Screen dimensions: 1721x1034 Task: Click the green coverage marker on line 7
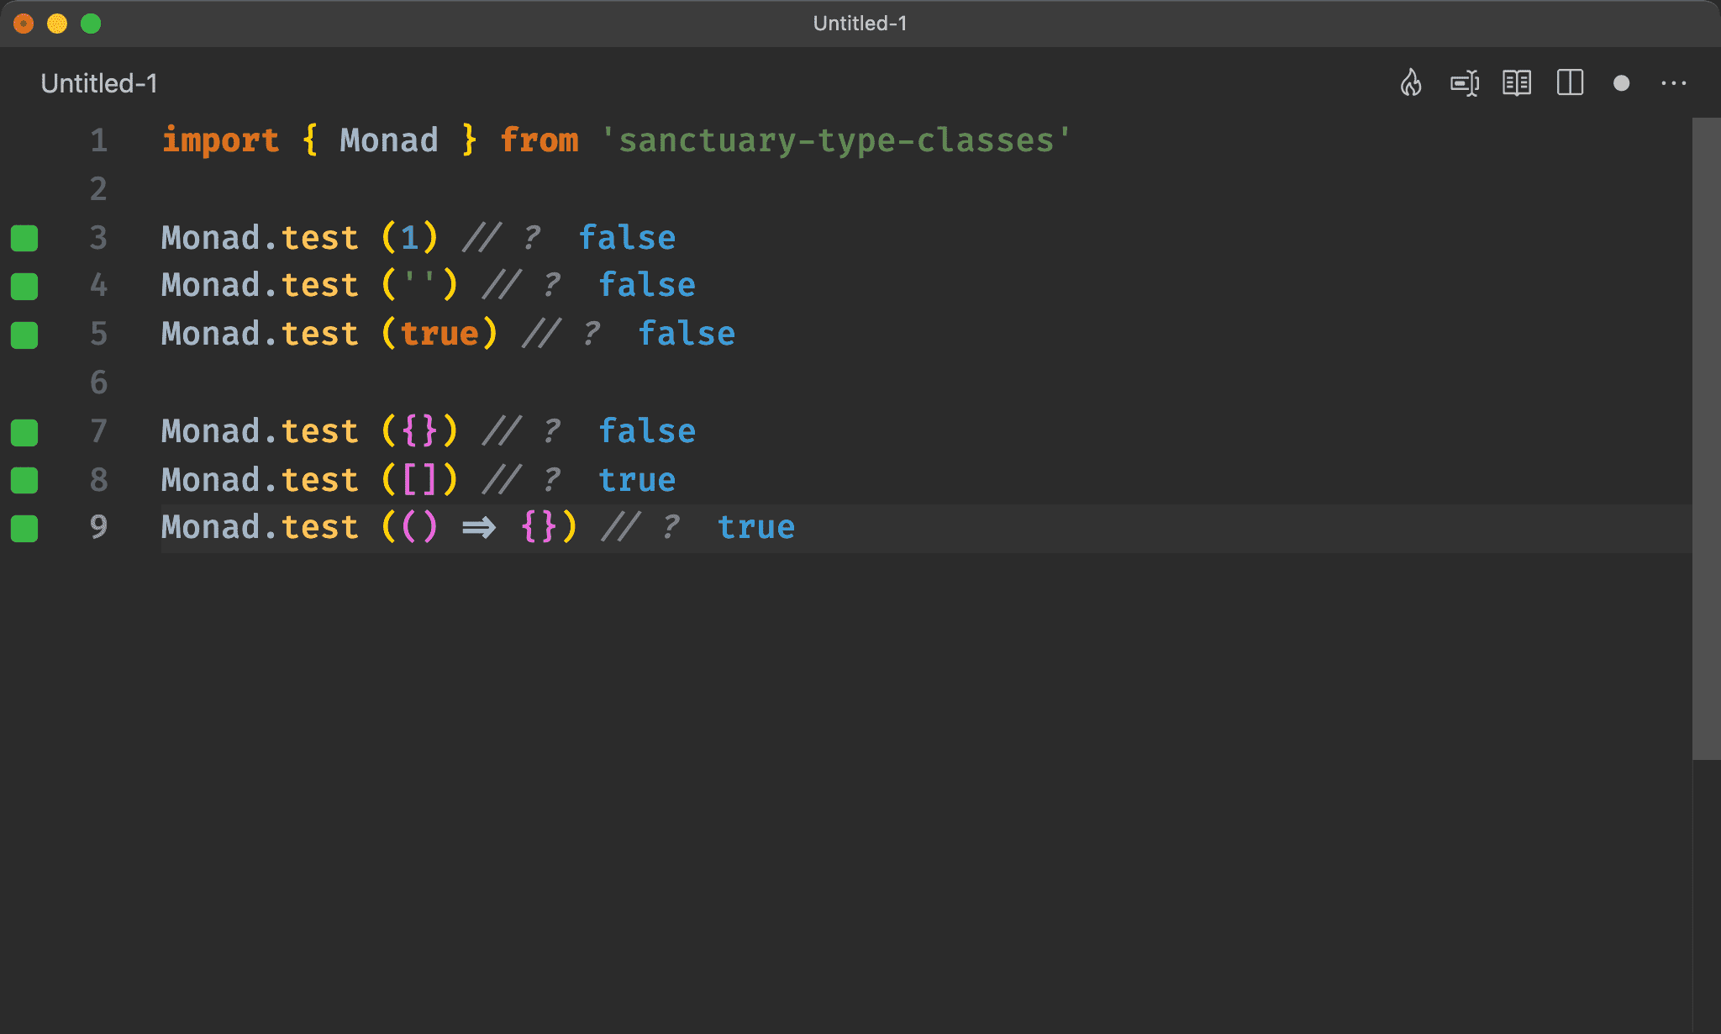[x=24, y=432]
